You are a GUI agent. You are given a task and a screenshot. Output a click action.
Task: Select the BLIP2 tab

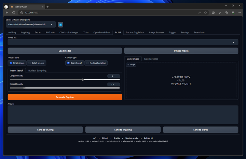click(118, 33)
